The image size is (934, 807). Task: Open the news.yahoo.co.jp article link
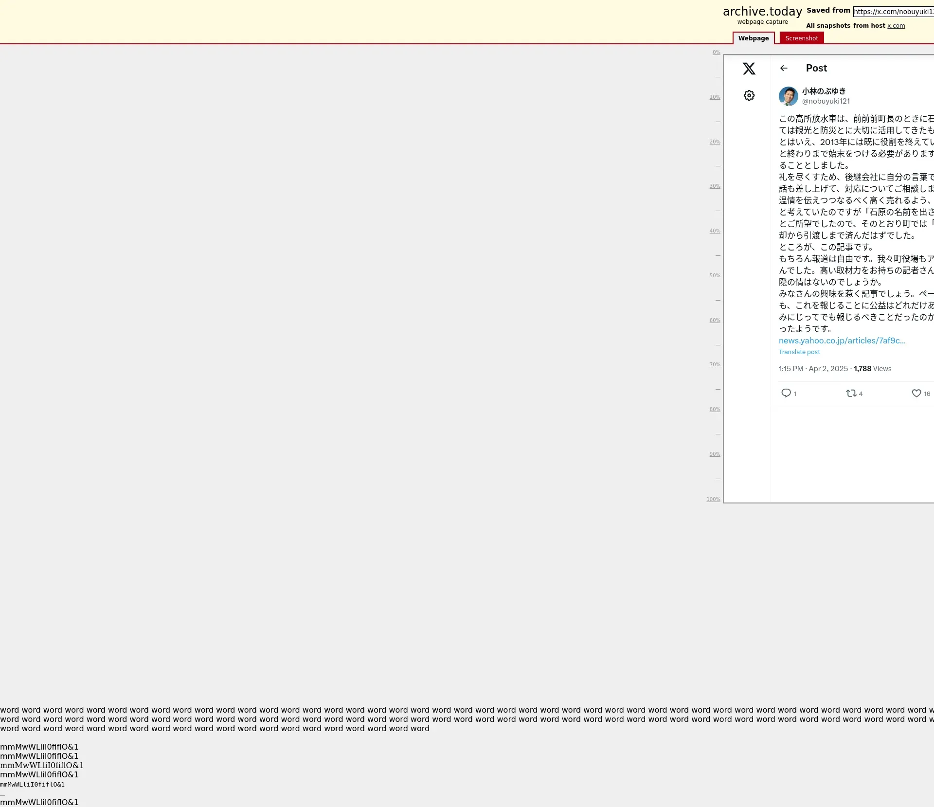tap(842, 341)
